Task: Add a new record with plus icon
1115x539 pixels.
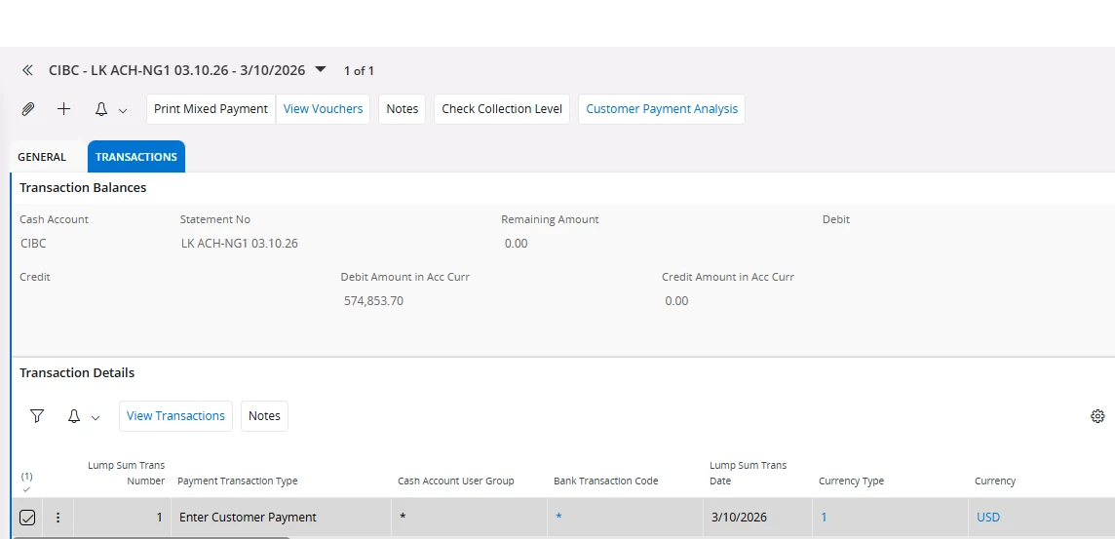Action: tap(64, 109)
